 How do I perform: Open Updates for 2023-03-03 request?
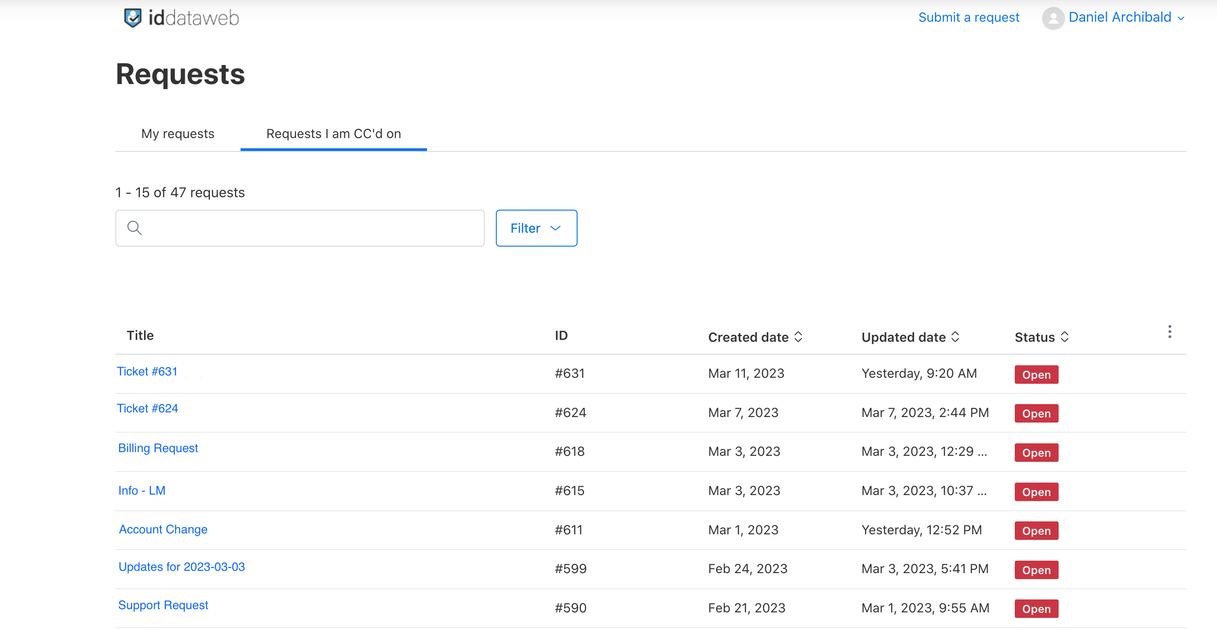click(181, 567)
